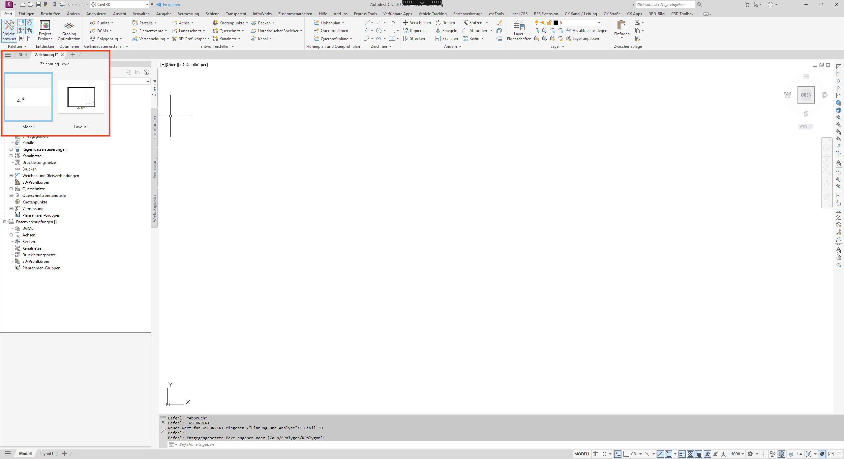Viewport: 844px width, 459px height.
Task: Expand the Querschnitte tree node
Action: (11, 189)
